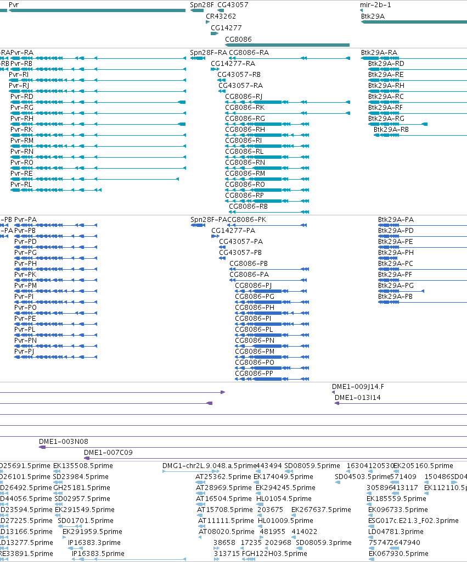Open the AT08020.5prime EST label
The image size is (467, 562).
[x=227, y=532]
